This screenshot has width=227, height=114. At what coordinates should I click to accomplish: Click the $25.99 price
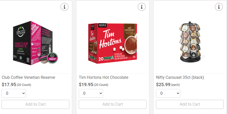163,85
